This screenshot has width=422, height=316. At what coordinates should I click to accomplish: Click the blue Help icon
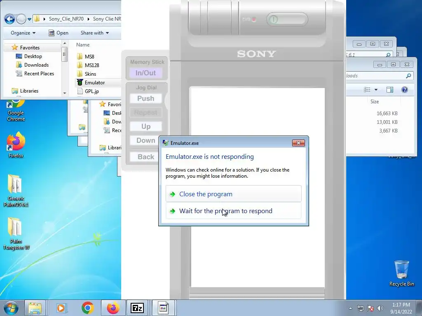tap(405, 90)
